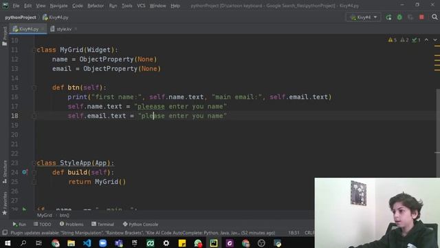Open the TODO tool window

[x=43, y=225]
